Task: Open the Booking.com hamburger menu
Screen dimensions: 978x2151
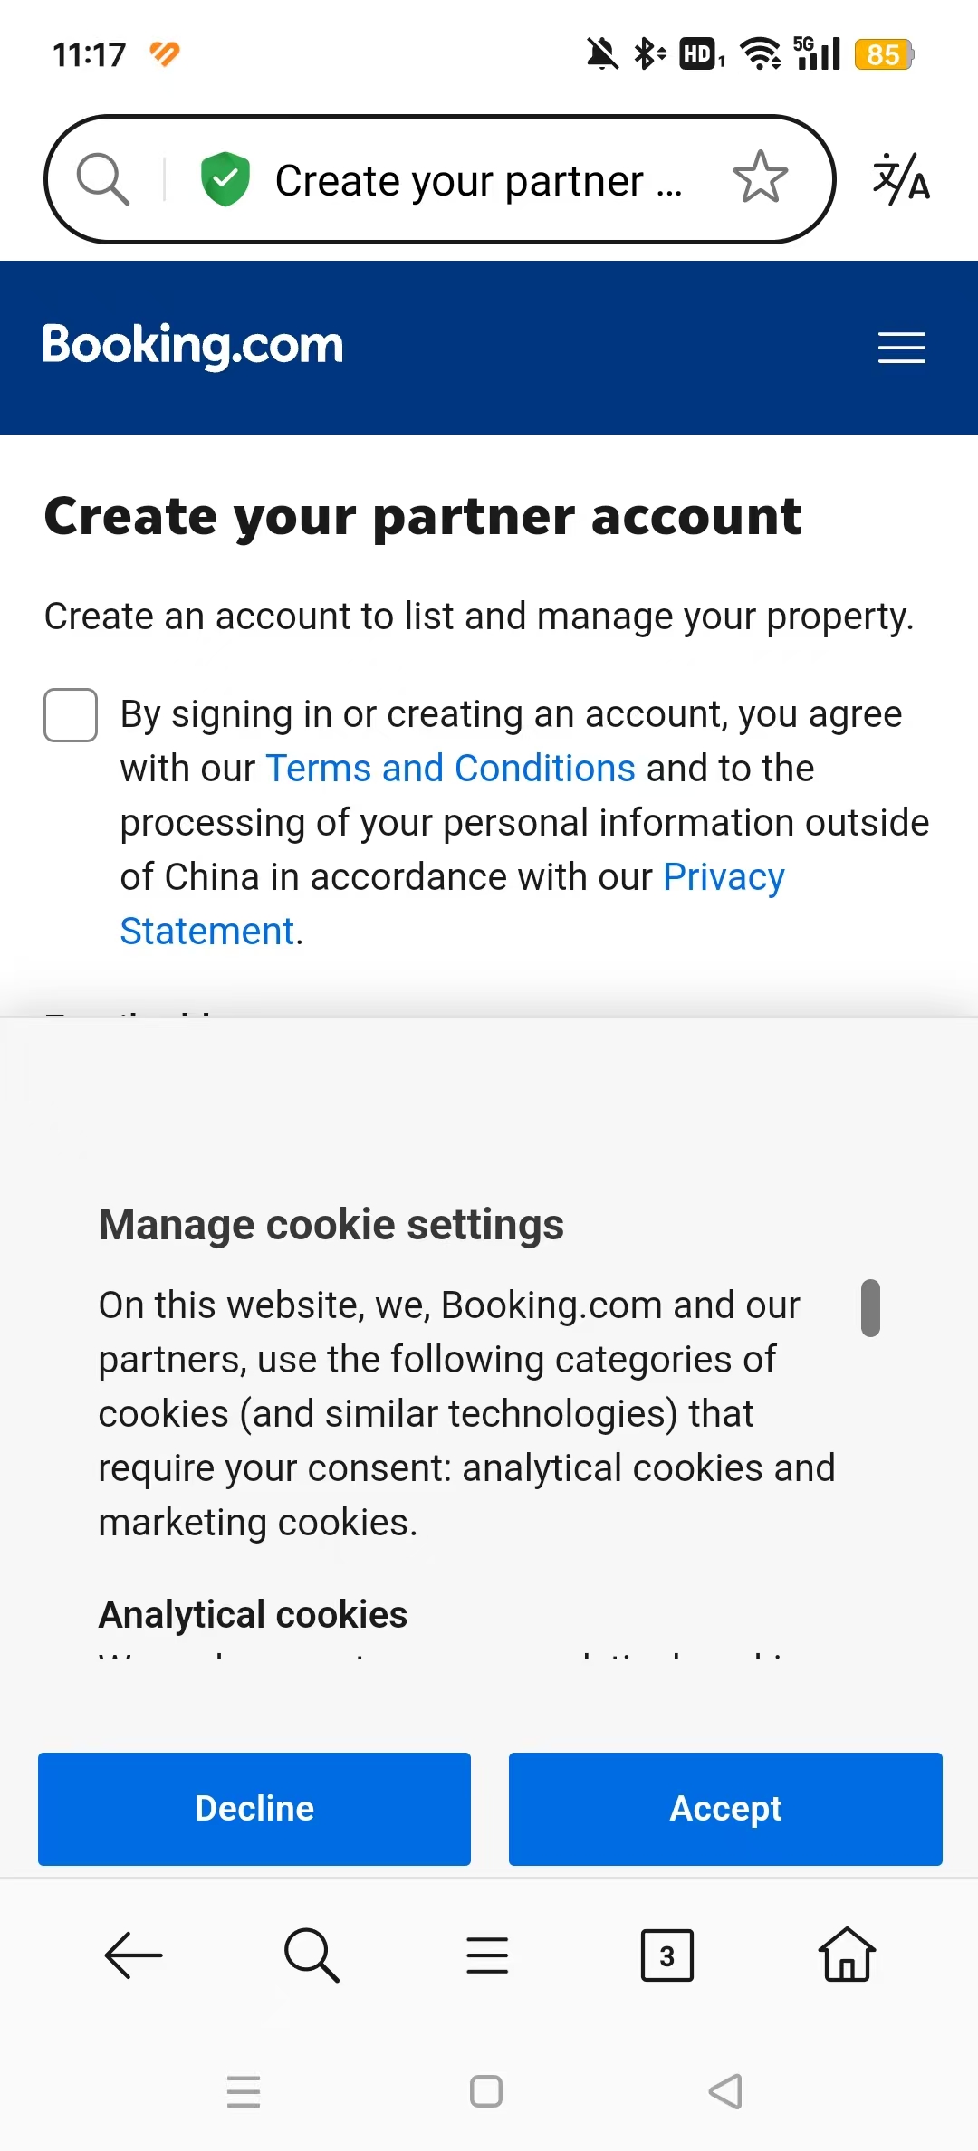Action: pyautogui.click(x=901, y=348)
